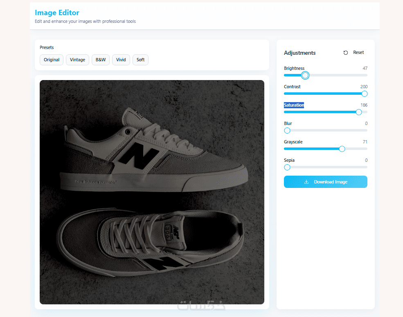Click the Grayscale value 71
The image size is (403, 317).
365,142
